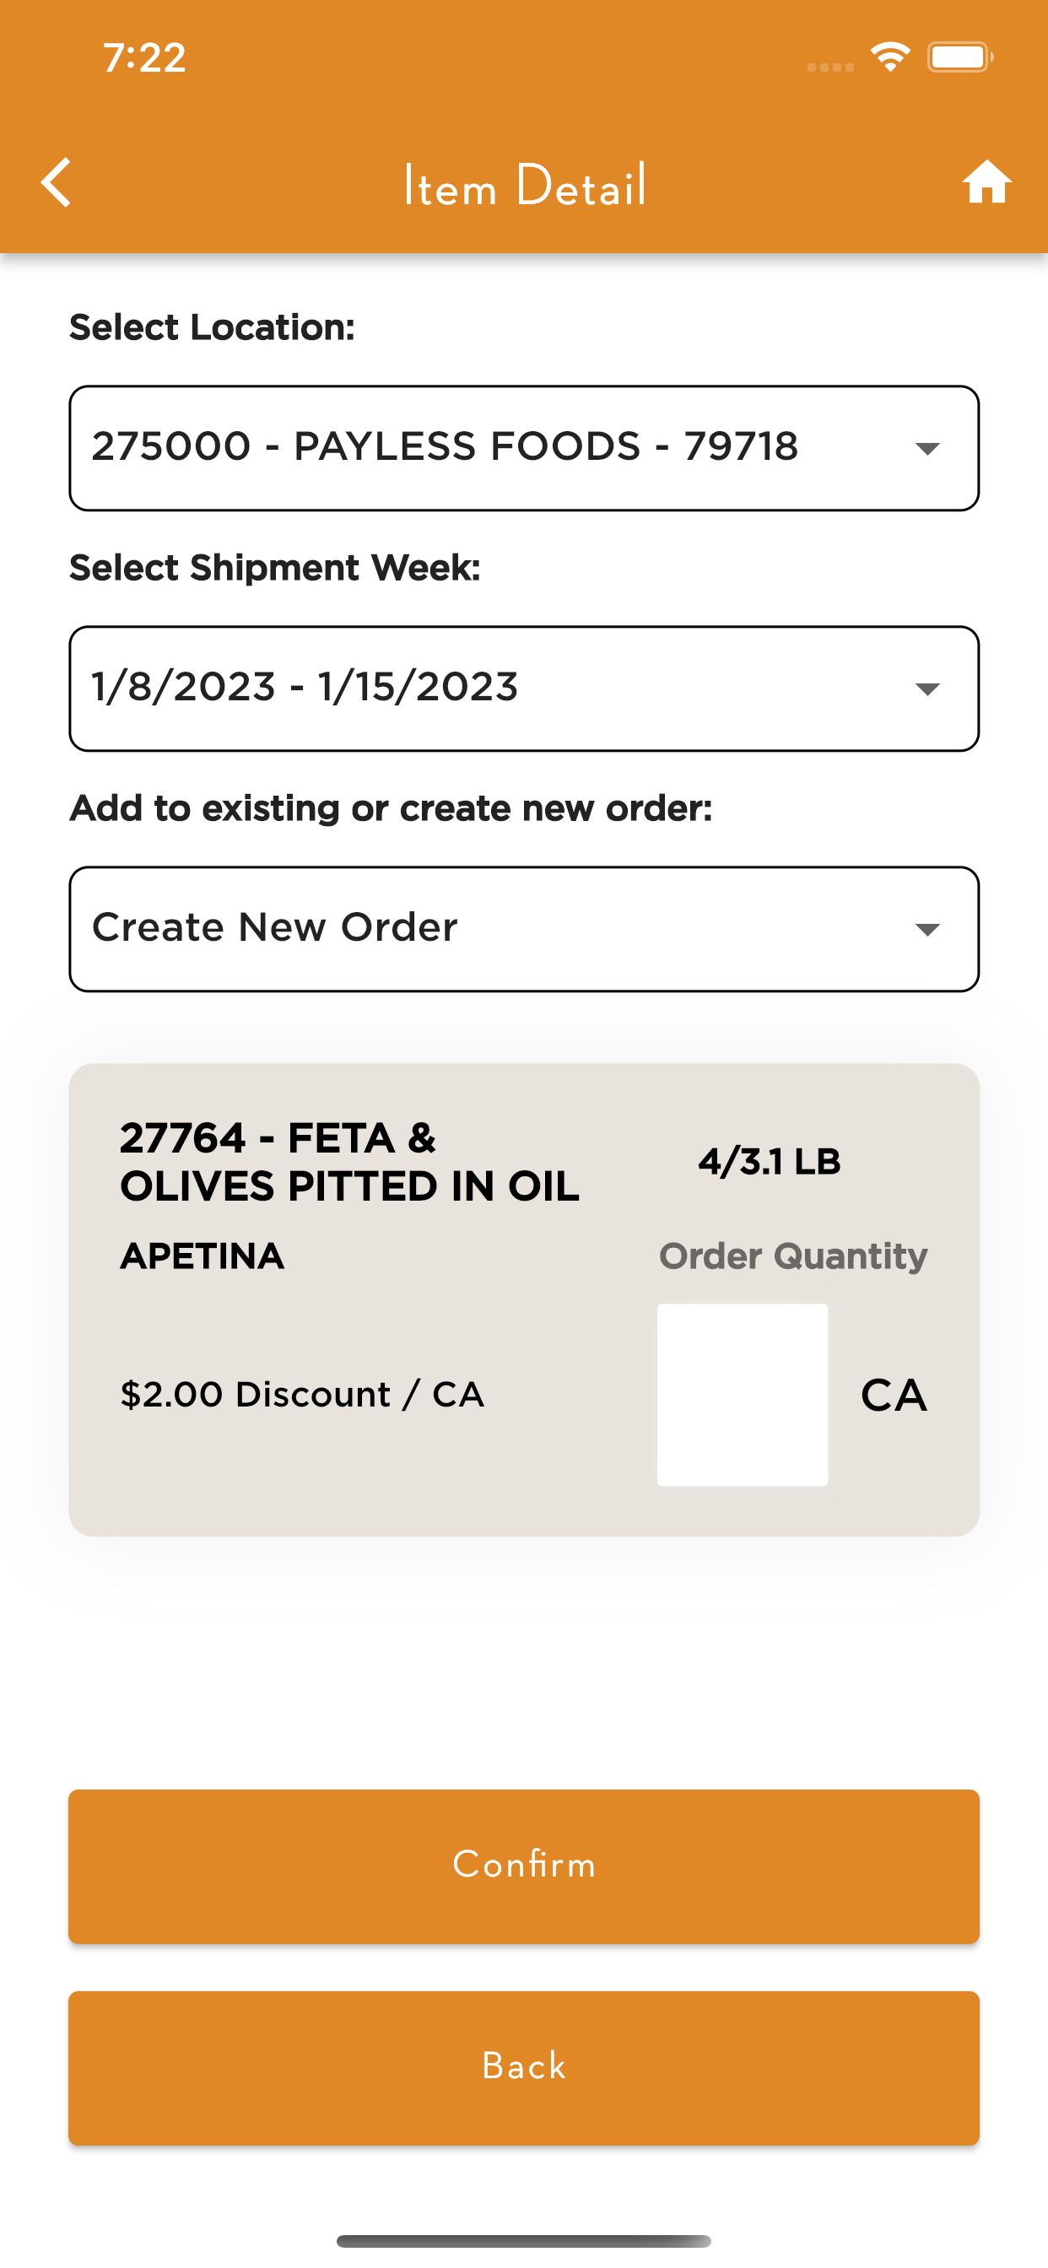Open the Select Location dropdown arrow
Image resolution: width=1048 pixels, height=2268 pixels.
[927, 449]
